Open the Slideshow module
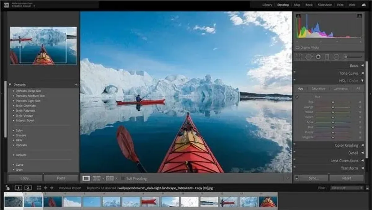 point(325,5)
